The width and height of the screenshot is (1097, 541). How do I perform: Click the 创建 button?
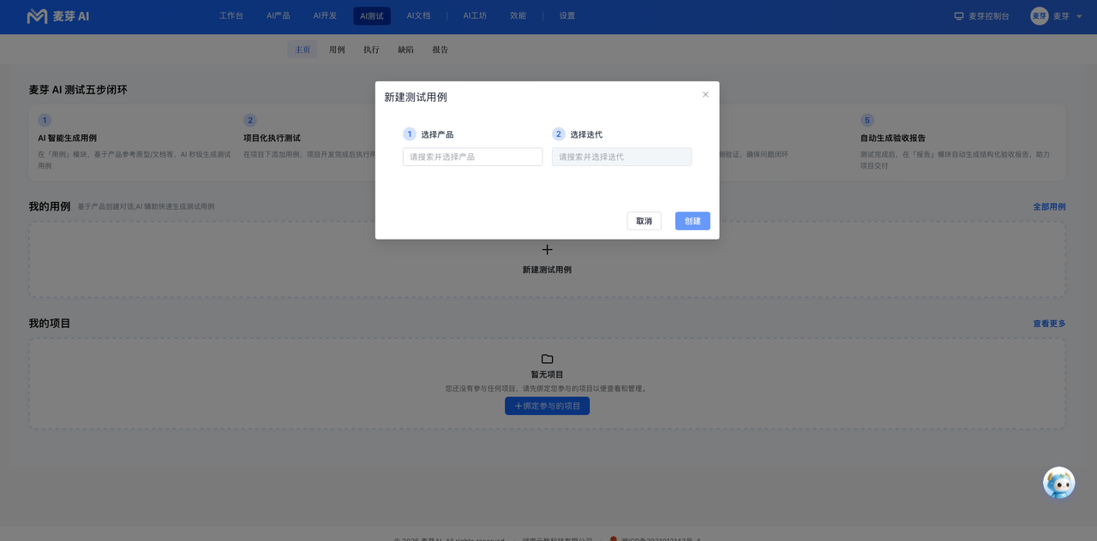click(x=692, y=221)
